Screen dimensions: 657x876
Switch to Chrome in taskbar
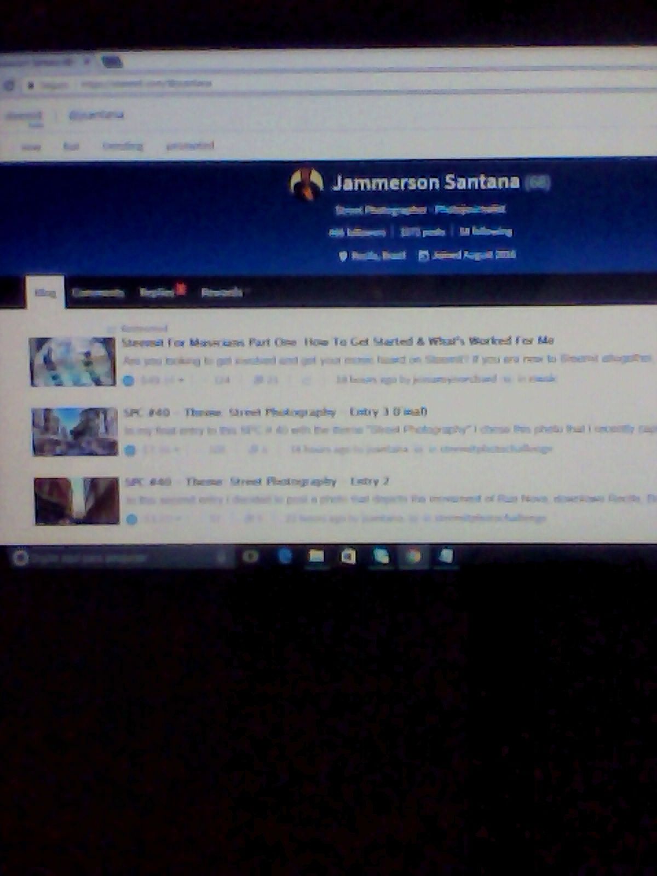(413, 556)
